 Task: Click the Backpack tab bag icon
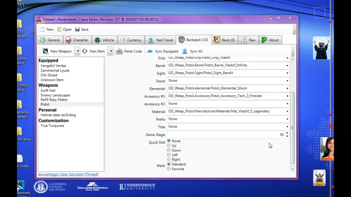(182, 40)
